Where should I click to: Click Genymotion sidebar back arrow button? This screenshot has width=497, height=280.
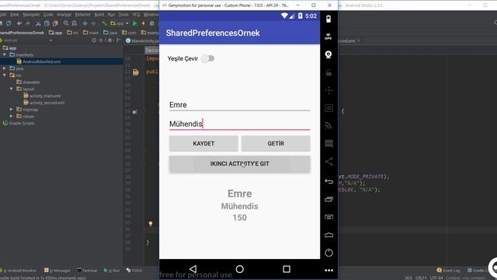pos(328,181)
